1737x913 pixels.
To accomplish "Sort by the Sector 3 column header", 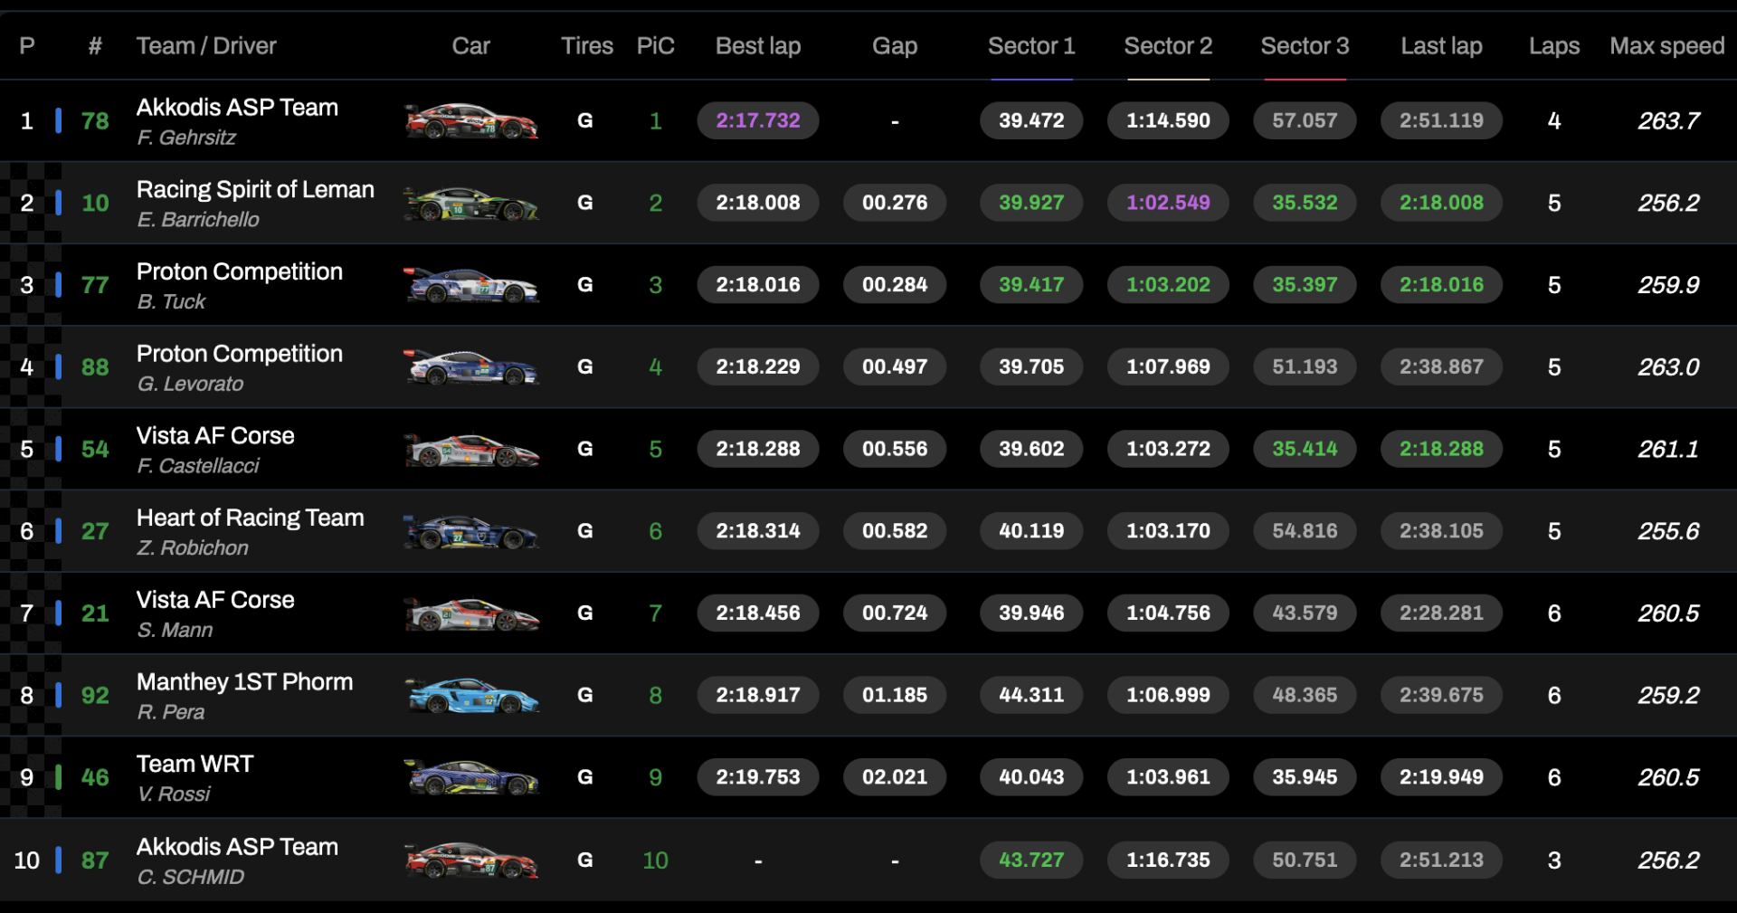I will [1305, 46].
